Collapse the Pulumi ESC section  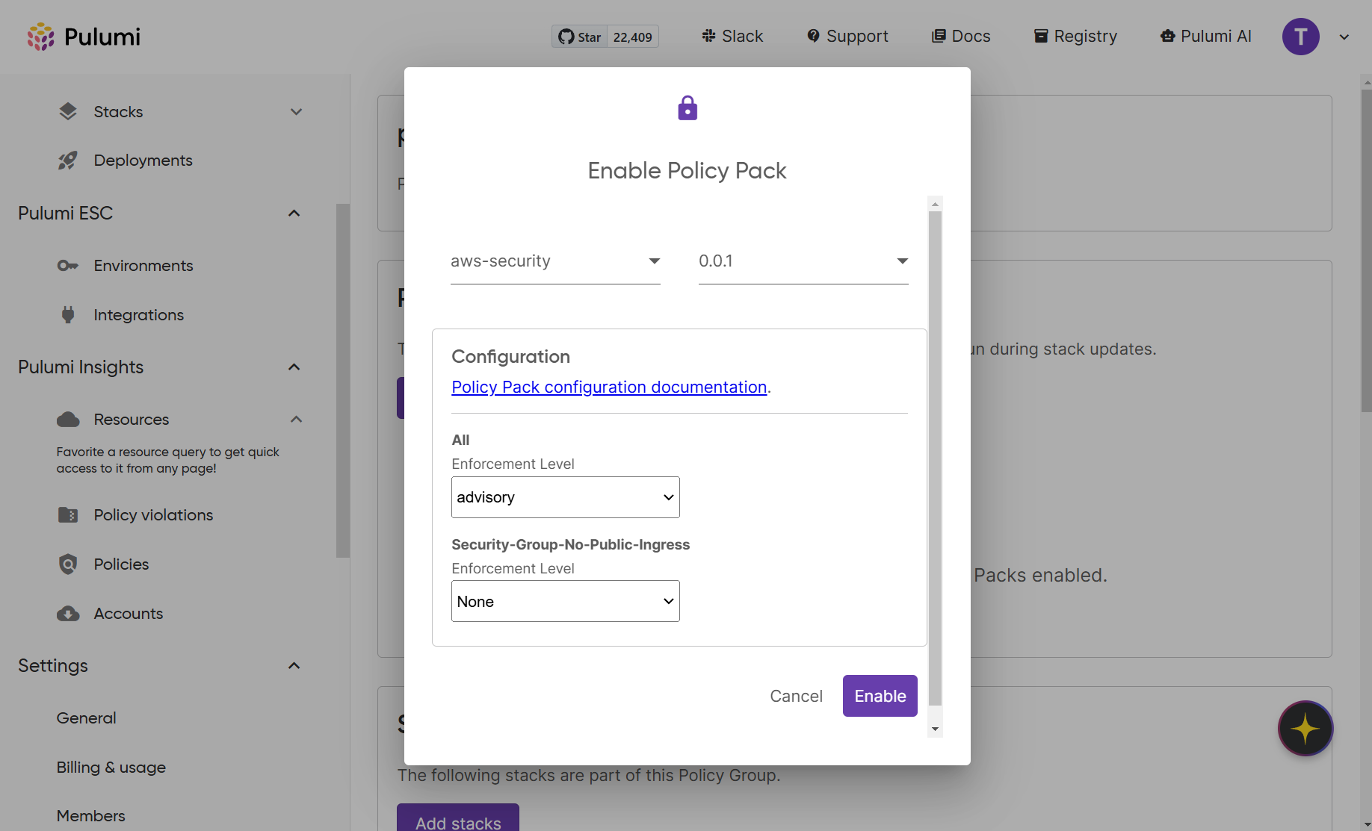point(294,214)
